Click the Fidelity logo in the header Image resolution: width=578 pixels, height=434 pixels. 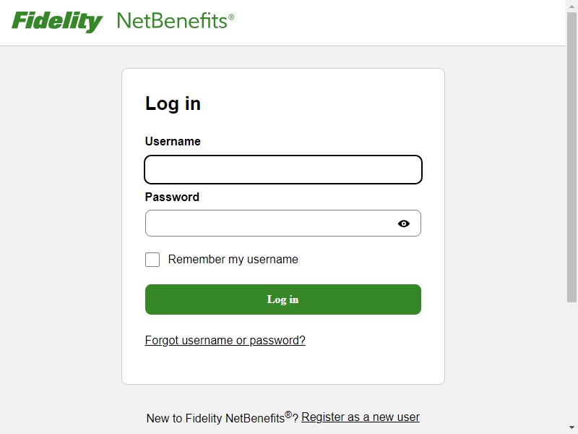[x=57, y=22]
